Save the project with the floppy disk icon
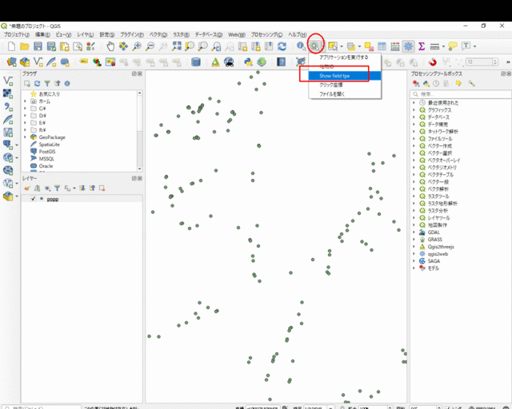 pos(38,46)
